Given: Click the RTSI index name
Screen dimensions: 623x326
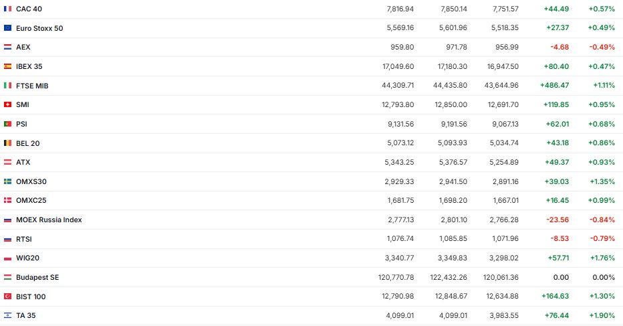Looking at the screenshot, I should click(23, 239).
